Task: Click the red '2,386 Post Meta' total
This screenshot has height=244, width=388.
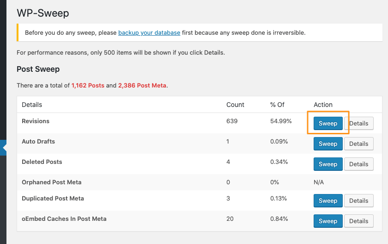Action: click(x=142, y=86)
